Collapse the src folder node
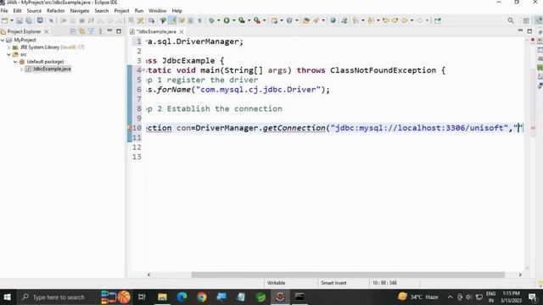Screen dimensions: 543x305 click(9, 54)
